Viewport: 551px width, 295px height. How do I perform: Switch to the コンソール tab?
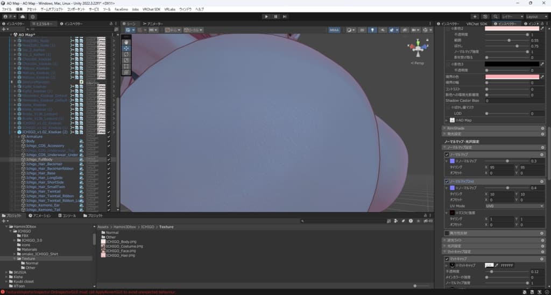pos(69,216)
